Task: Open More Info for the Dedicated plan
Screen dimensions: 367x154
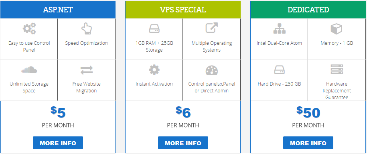Action: (x=308, y=143)
